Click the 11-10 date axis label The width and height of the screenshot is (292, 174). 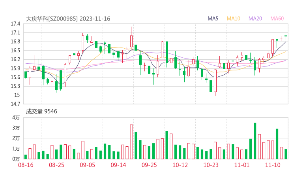273,165
